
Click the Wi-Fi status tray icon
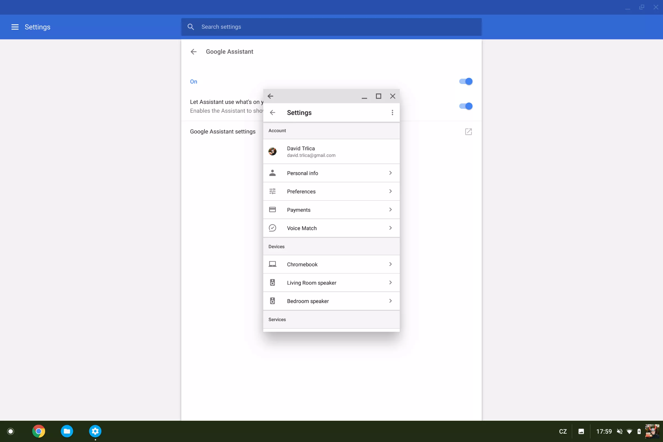[629, 432]
